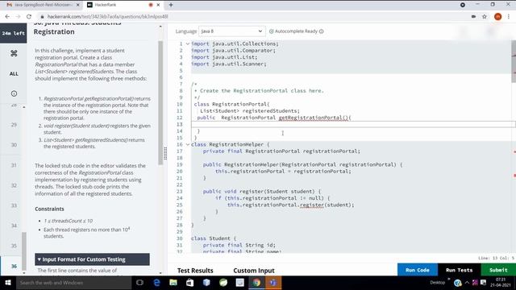The image size is (516, 290).
Task: Click the camera indicator in address bar
Action: click(473, 16)
